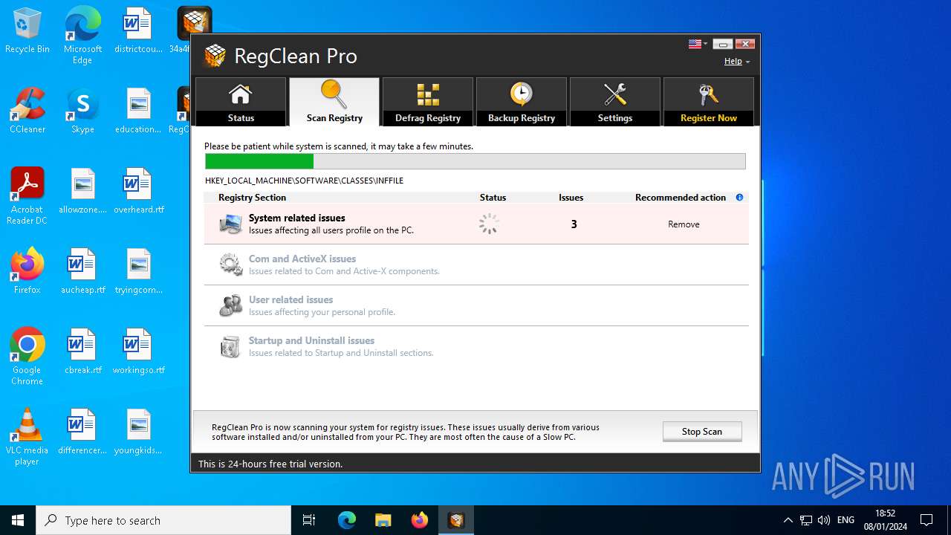This screenshot has width=951, height=535.
Task: Open Task View on taskbar
Action: [309, 520]
